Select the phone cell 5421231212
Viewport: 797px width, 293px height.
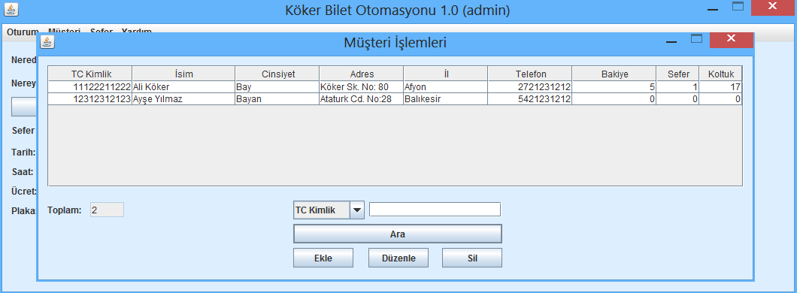[530, 99]
